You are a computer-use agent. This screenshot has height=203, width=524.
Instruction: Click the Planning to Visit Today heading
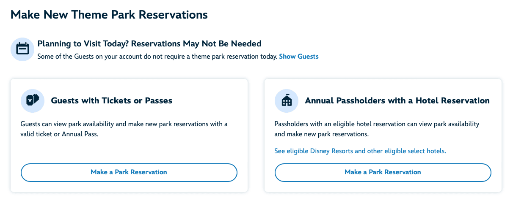[149, 43]
